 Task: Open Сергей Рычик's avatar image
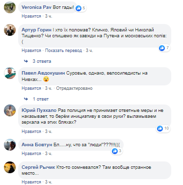click(x=10, y=167)
